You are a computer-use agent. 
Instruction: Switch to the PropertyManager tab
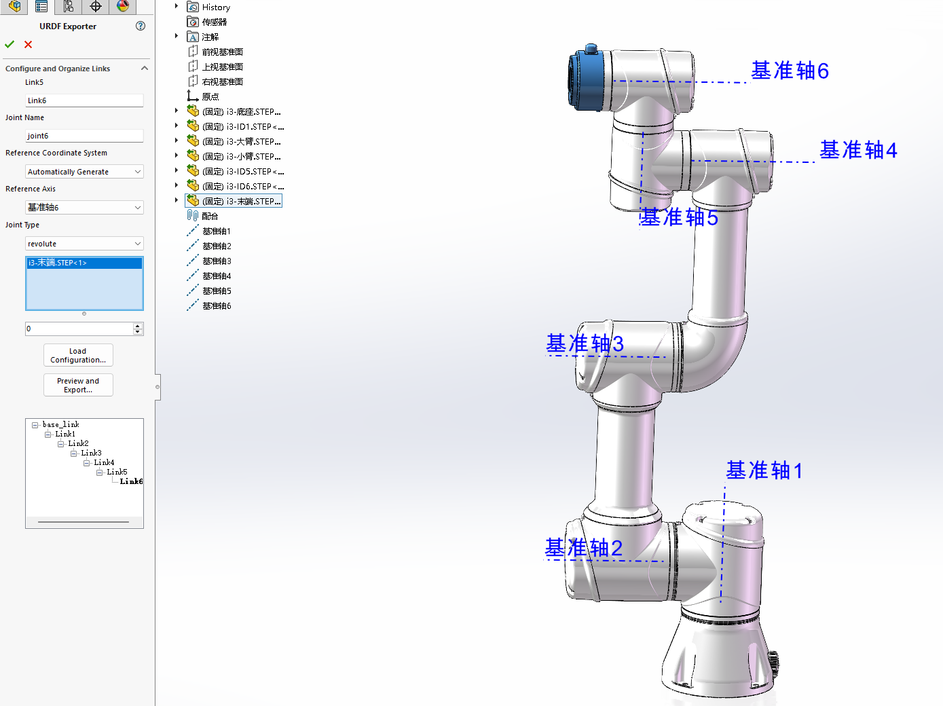tap(41, 7)
